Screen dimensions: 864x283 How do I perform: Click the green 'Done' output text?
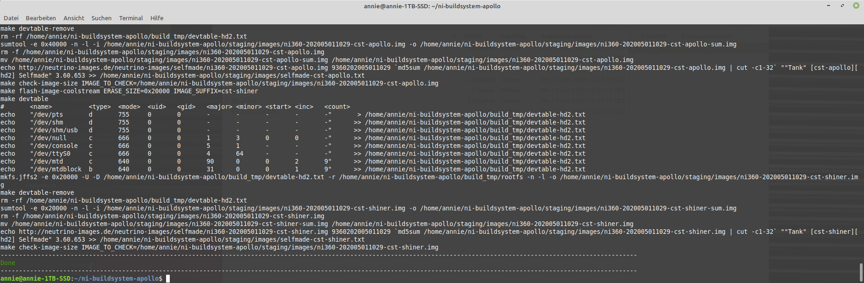click(8, 263)
